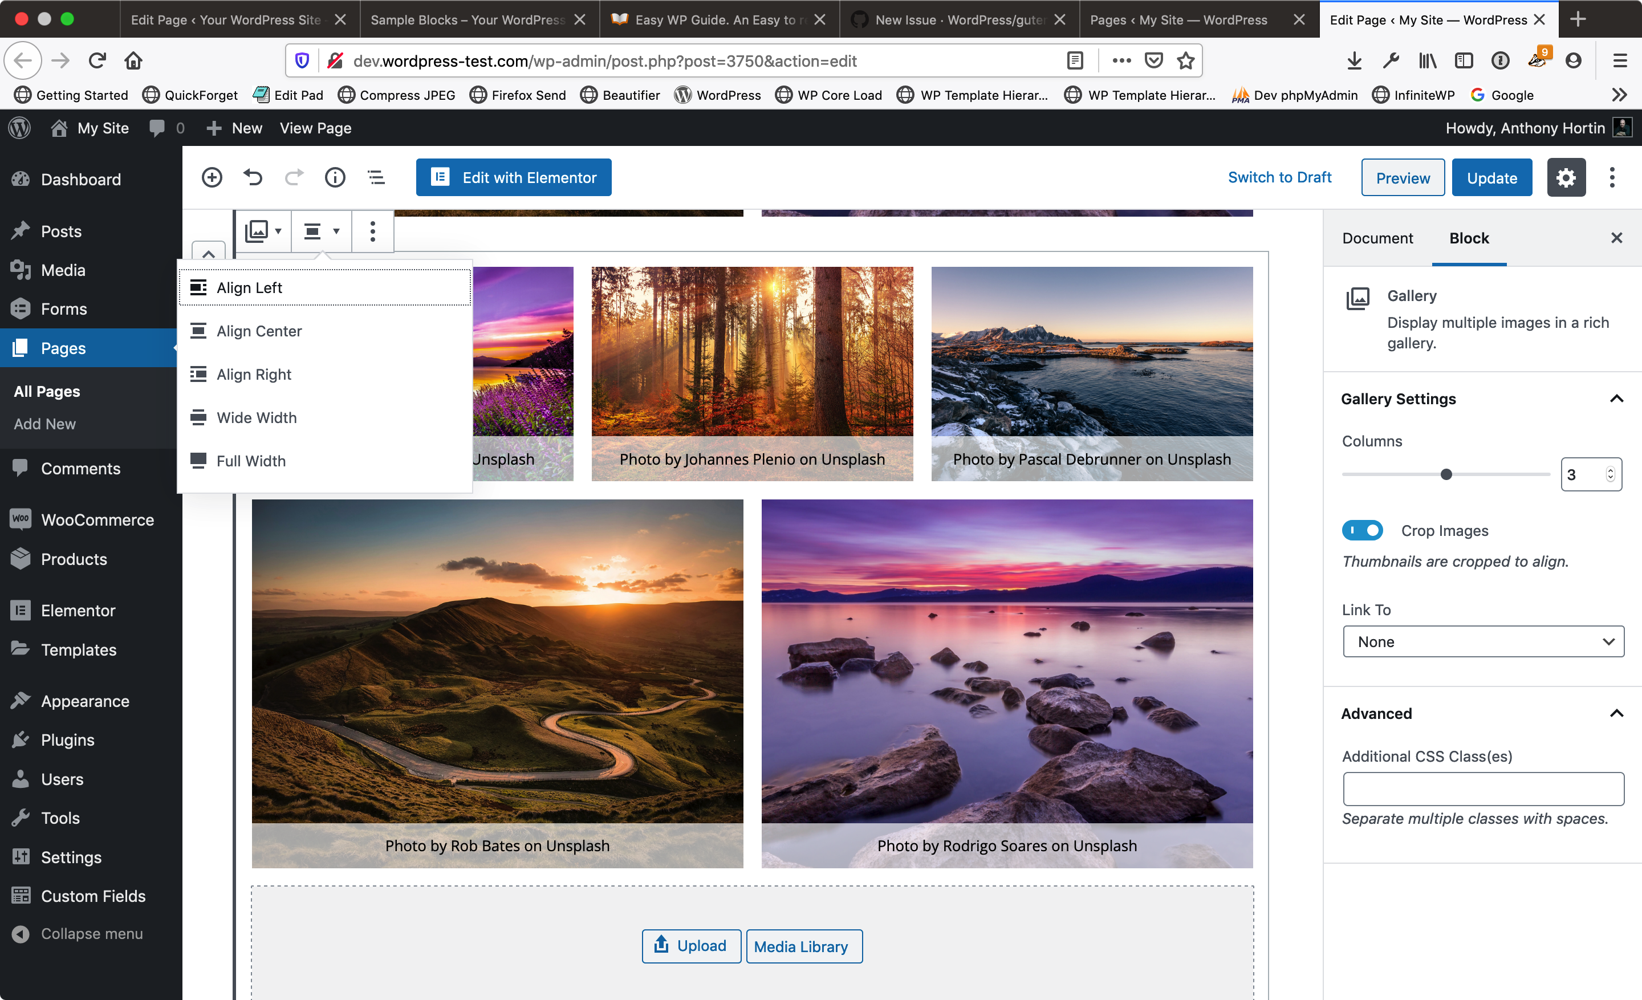Select Full Width alignment option
The height and width of the screenshot is (1000, 1642).
pyautogui.click(x=324, y=461)
